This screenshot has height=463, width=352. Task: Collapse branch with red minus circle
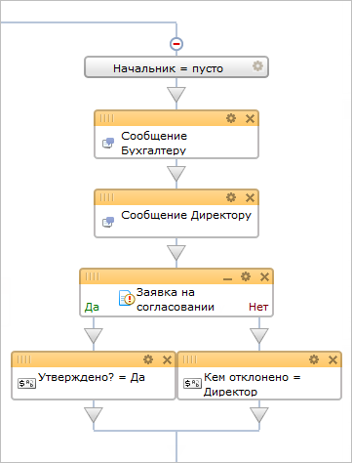click(x=176, y=43)
